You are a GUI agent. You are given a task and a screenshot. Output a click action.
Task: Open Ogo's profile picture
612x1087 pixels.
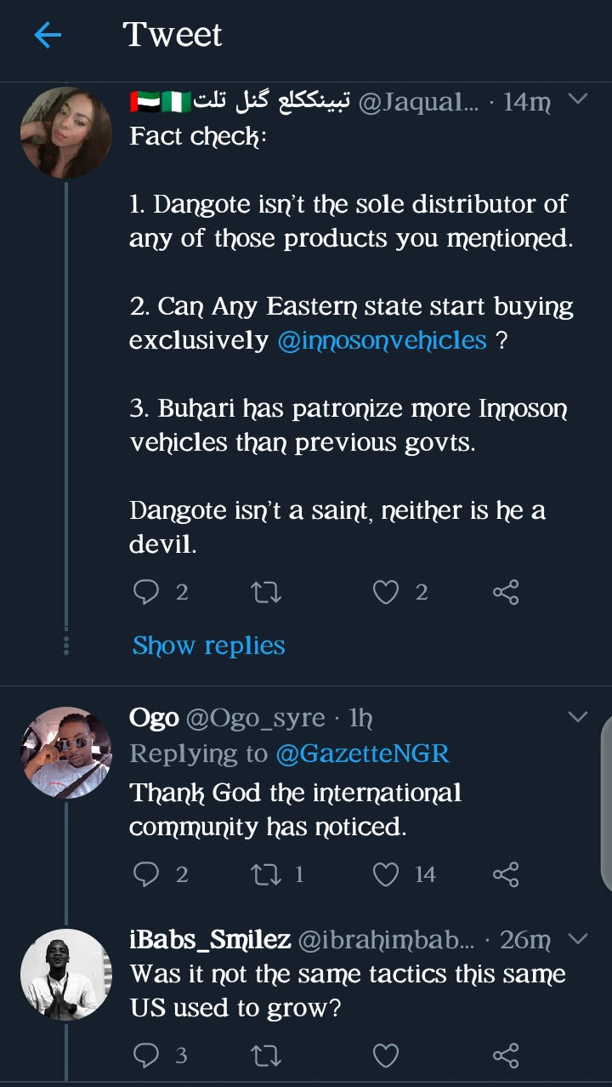(66, 752)
